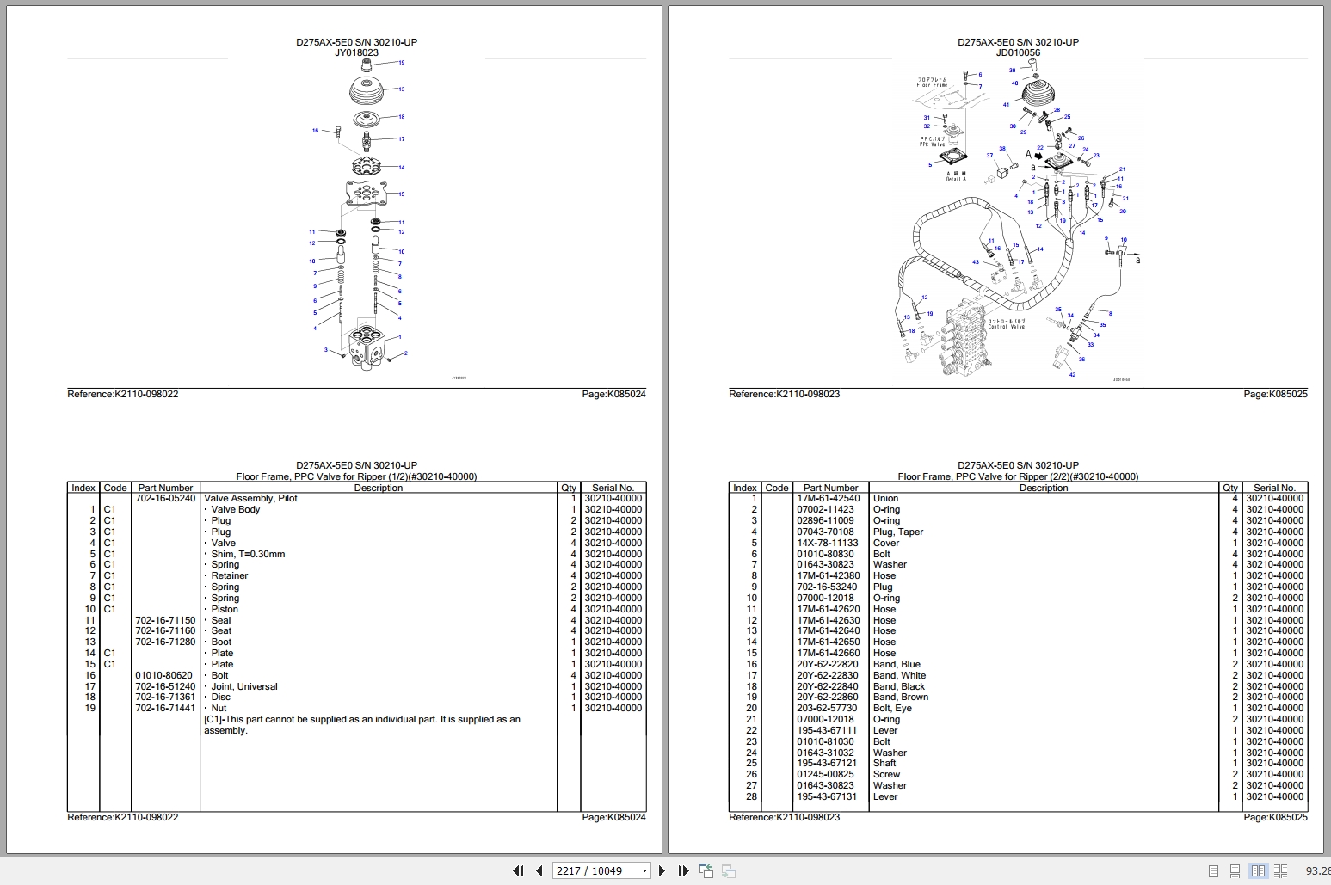Go to the next page

(662, 870)
